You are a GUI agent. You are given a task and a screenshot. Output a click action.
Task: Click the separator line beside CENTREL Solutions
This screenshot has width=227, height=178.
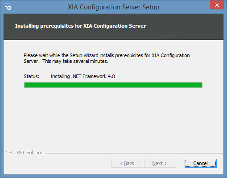[x=135, y=153]
